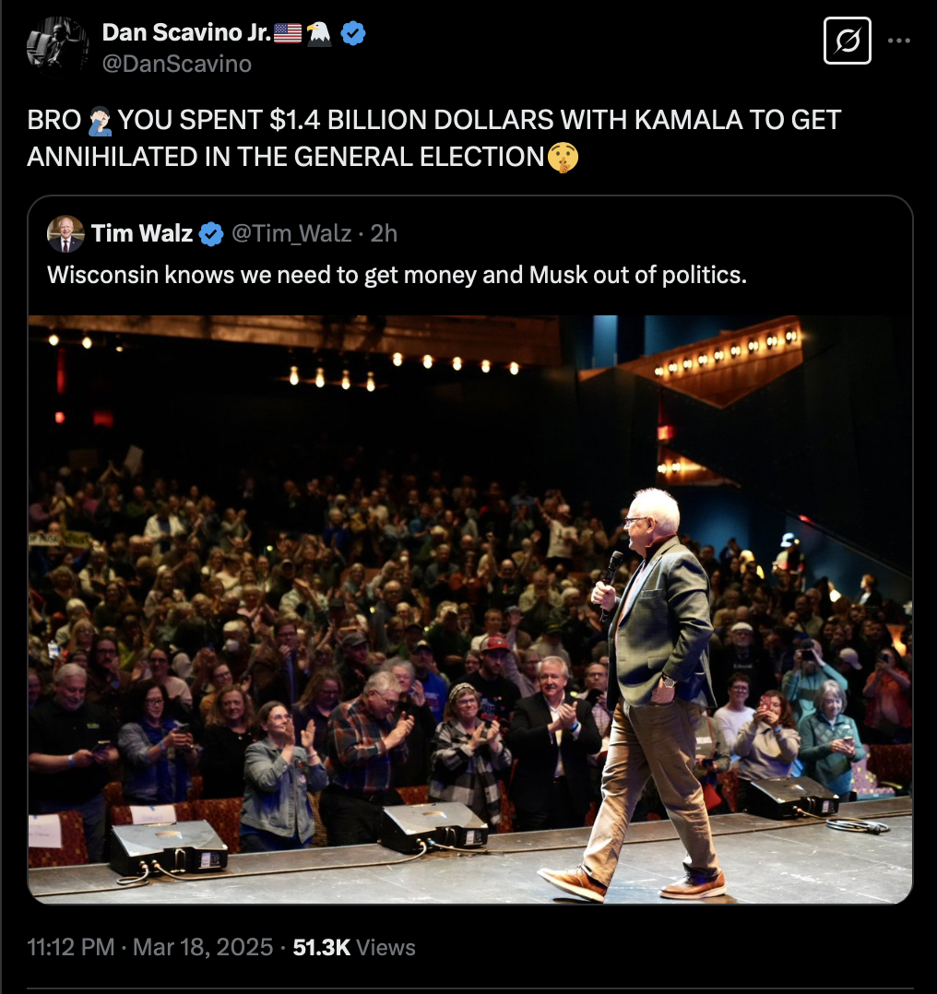This screenshot has width=937, height=994.
Task: Click Tim Walz's verified checkmark badge
Action: (x=211, y=234)
